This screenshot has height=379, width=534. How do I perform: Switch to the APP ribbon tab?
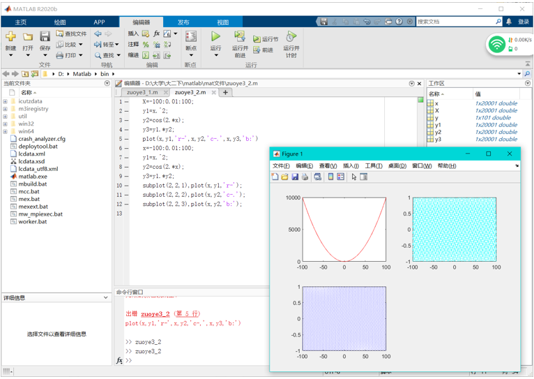[99, 22]
